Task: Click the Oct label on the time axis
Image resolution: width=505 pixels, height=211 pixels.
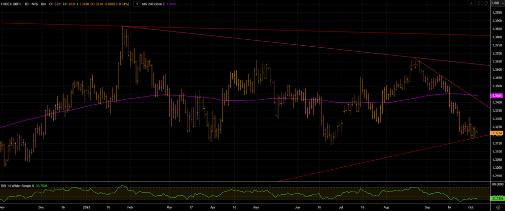Action: 470,207
